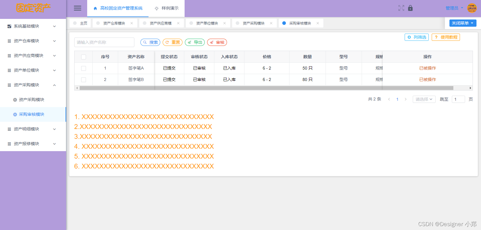Click the circle icon of 资产采购模块 submenu
This screenshot has height=230, width=481.
coord(15,100)
